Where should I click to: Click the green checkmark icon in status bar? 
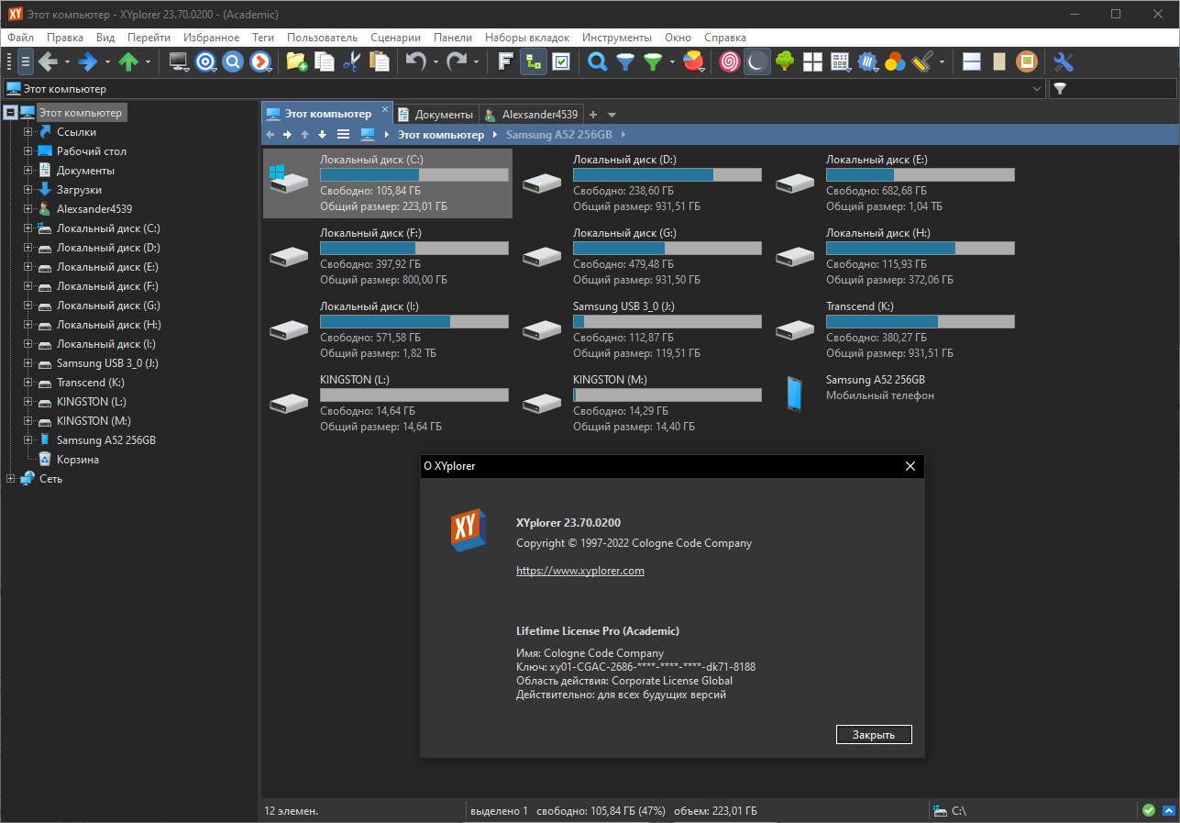[x=1149, y=810]
